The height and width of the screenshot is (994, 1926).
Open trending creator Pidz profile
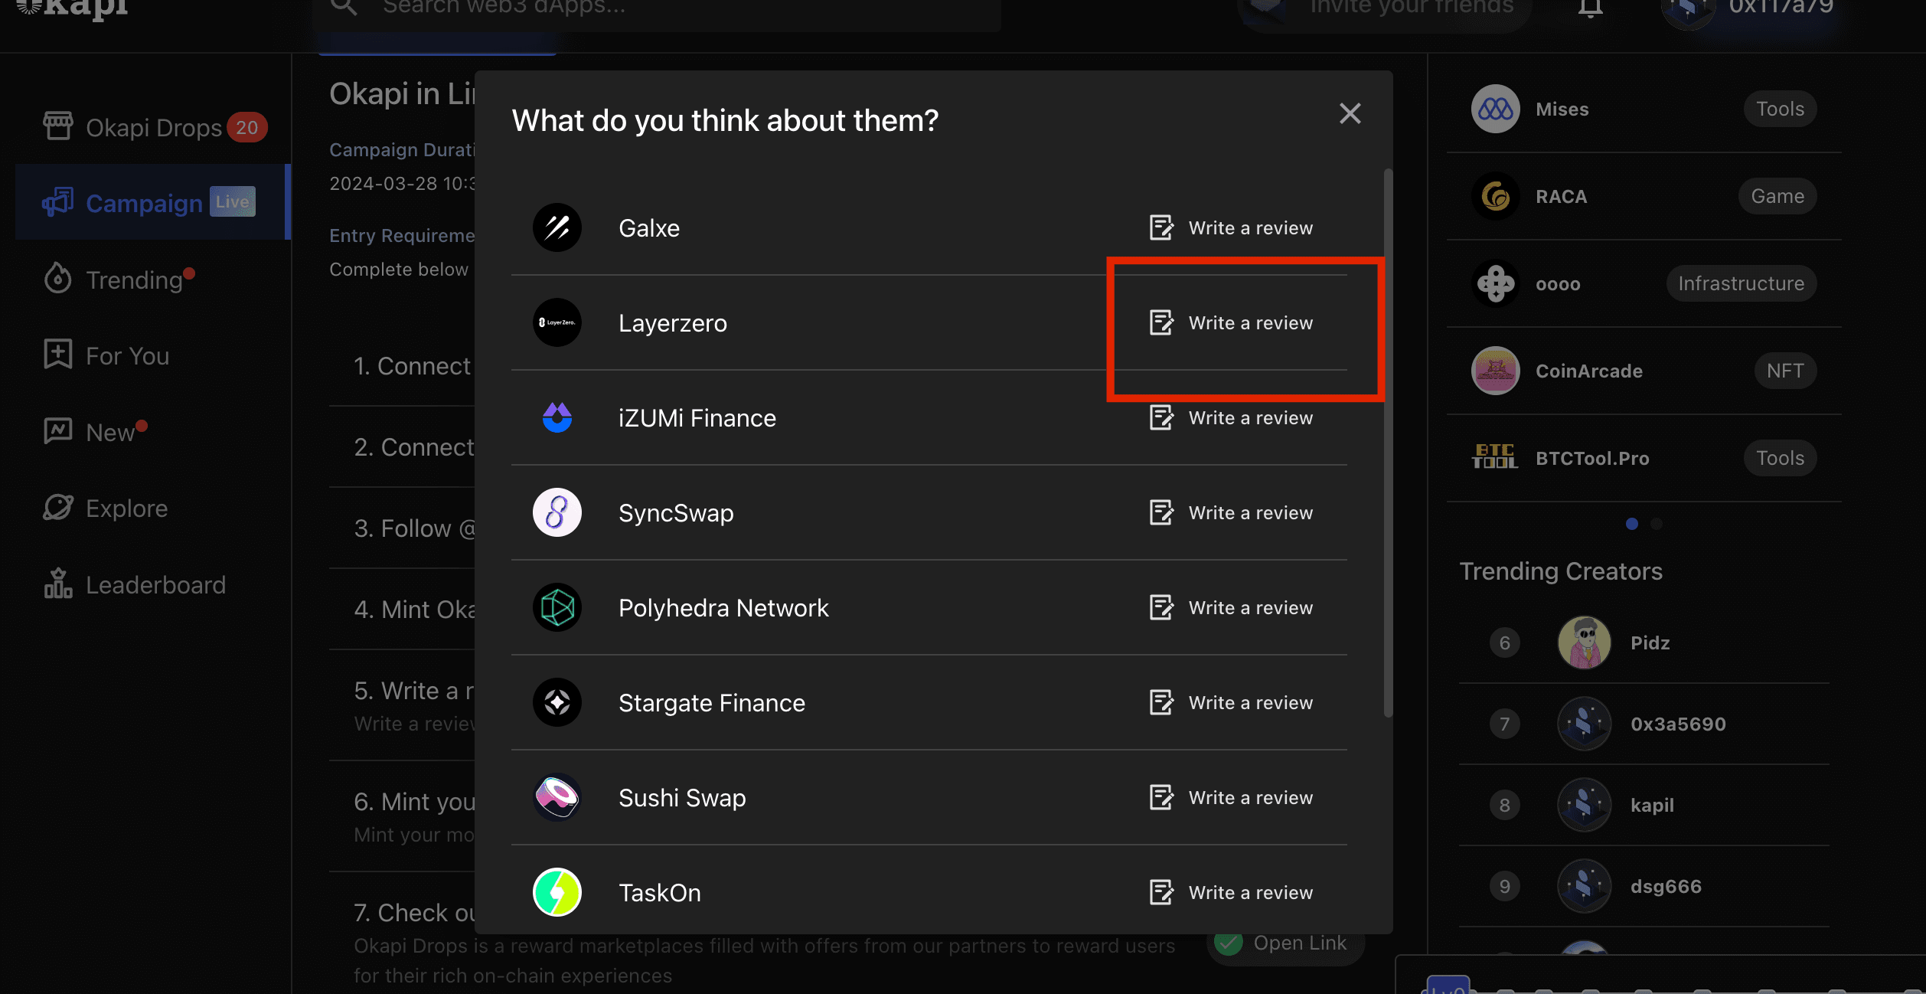1644,643
